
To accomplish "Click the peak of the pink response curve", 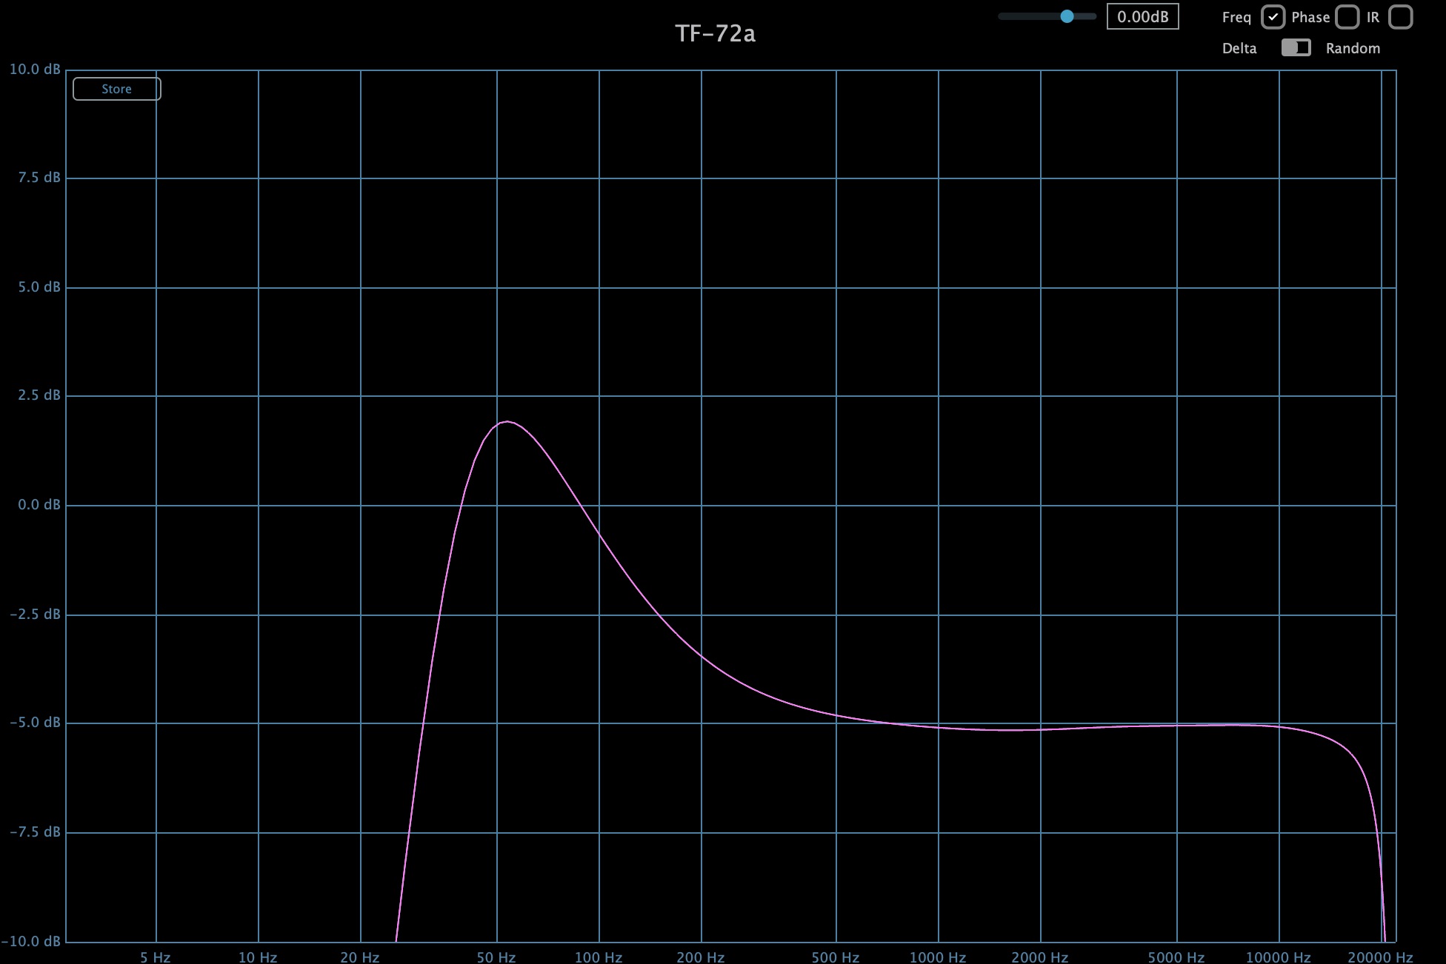I will [507, 422].
